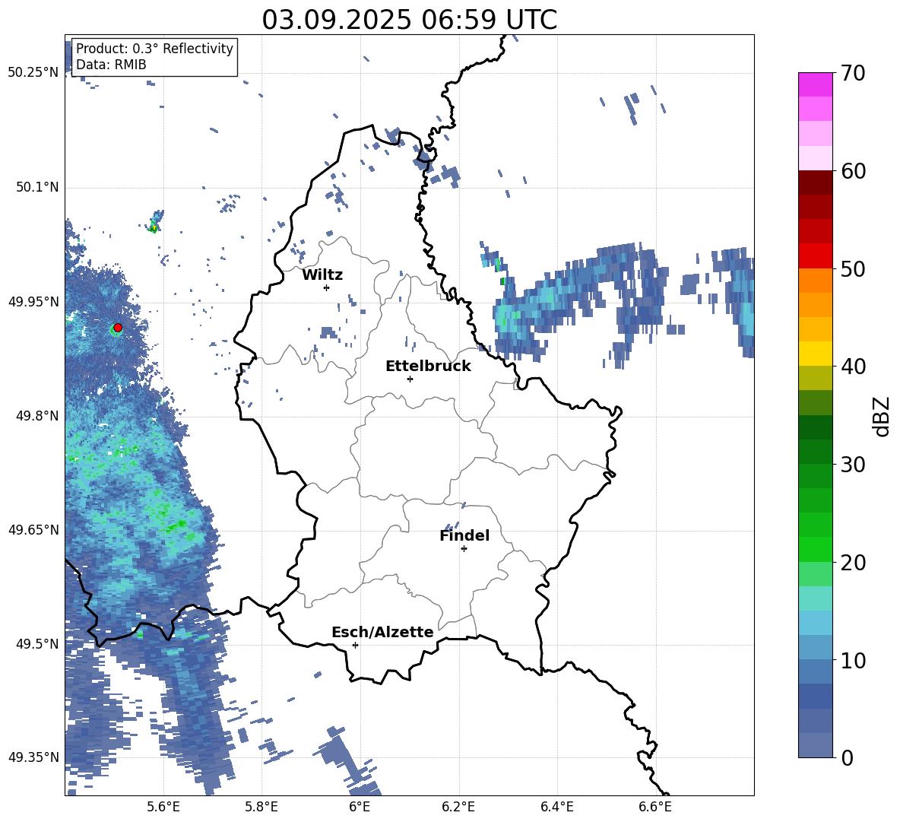Image resolution: width=900 pixels, height=822 pixels.
Task: Click the Findel station cross marker
Action: tap(464, 549)
